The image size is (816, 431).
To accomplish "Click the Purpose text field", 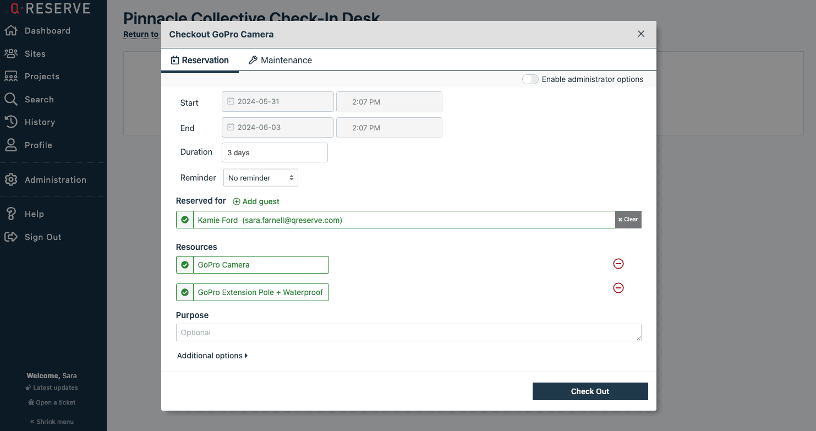I will tap(408, 332).
